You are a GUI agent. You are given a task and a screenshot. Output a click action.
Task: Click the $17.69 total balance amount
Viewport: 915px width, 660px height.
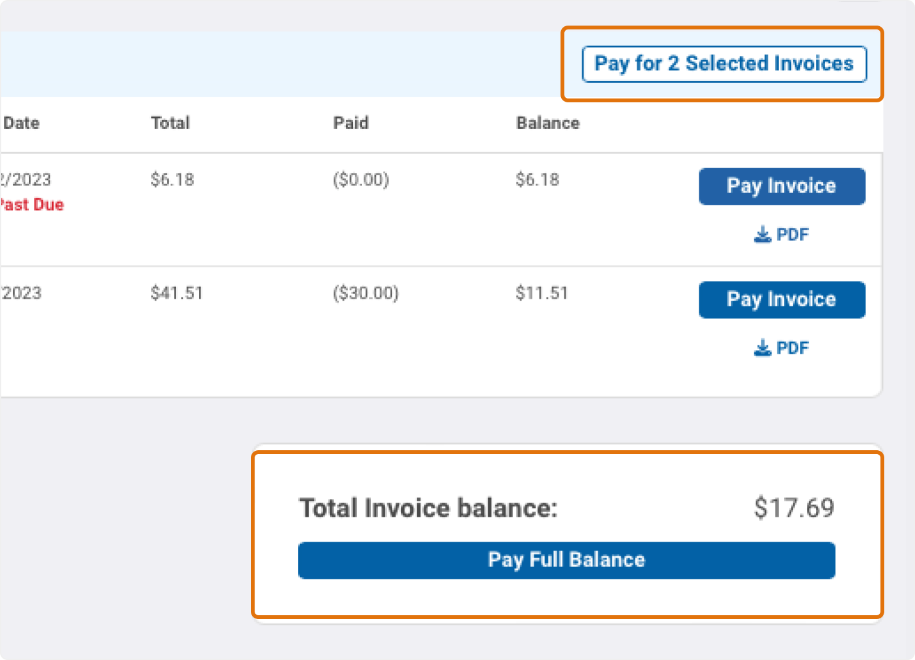click(794, 508)
